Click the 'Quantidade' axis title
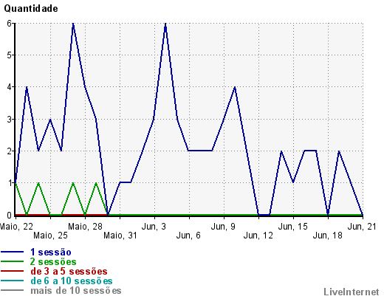 coord(31,9)
